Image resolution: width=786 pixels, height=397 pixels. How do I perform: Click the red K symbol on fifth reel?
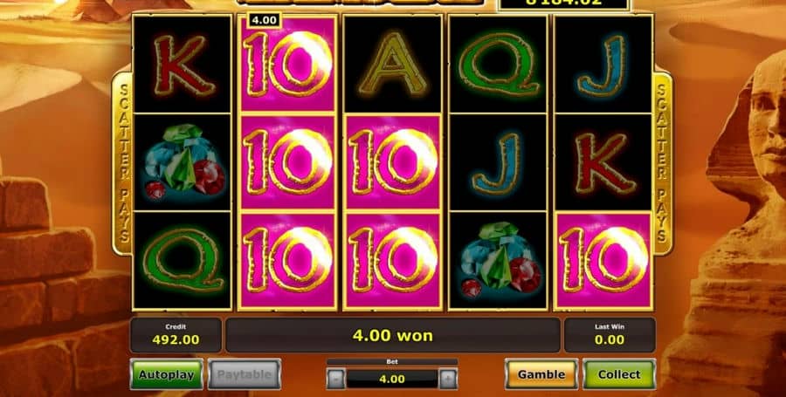[x=603, y=161]
